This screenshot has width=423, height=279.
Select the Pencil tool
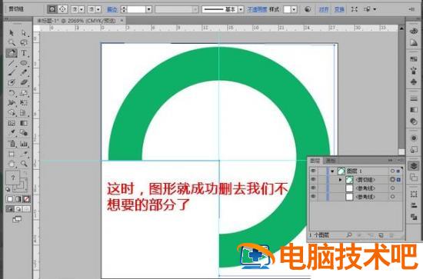point(24,73)
